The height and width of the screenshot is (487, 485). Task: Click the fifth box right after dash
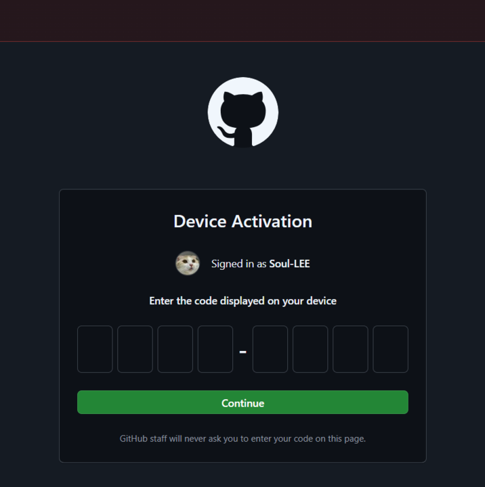coord(270,349)
